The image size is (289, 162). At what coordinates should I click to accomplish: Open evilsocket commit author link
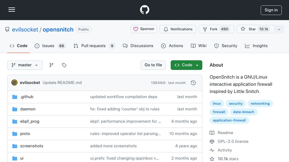click(30, 83)
